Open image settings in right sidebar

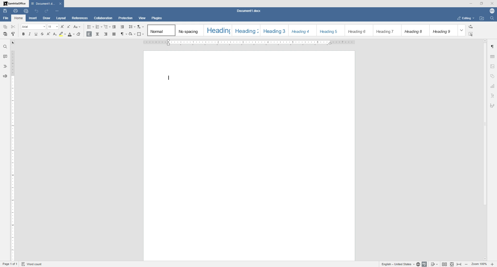pos(493,66)
